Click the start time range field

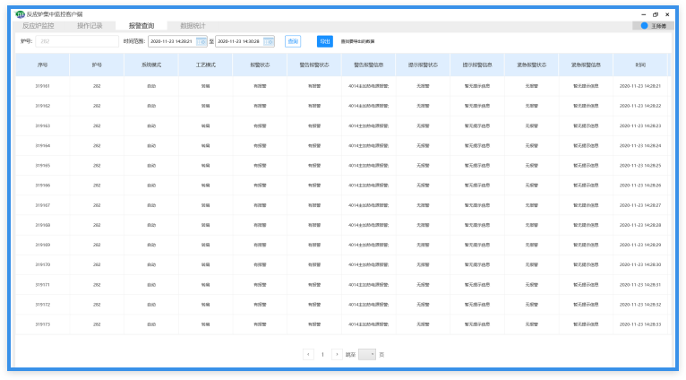pyautogui.click(x=171, y=41)
